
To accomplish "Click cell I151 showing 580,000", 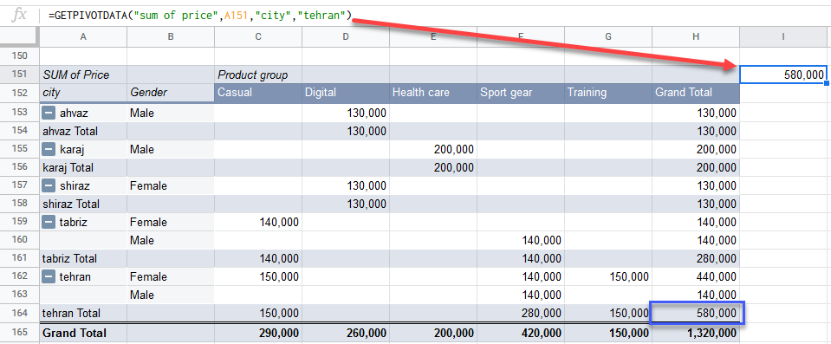I will tap(783, 75).
